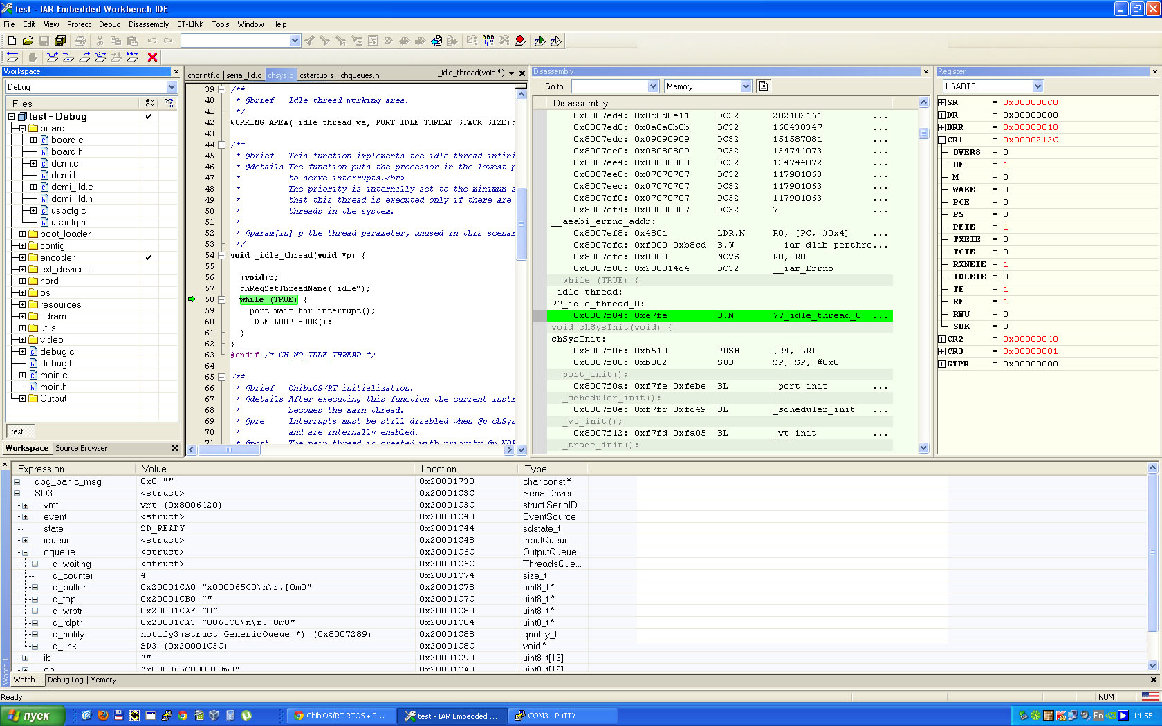Switch to the chprintf.c editor tab
1162x726 pixels.
point(203,75)
